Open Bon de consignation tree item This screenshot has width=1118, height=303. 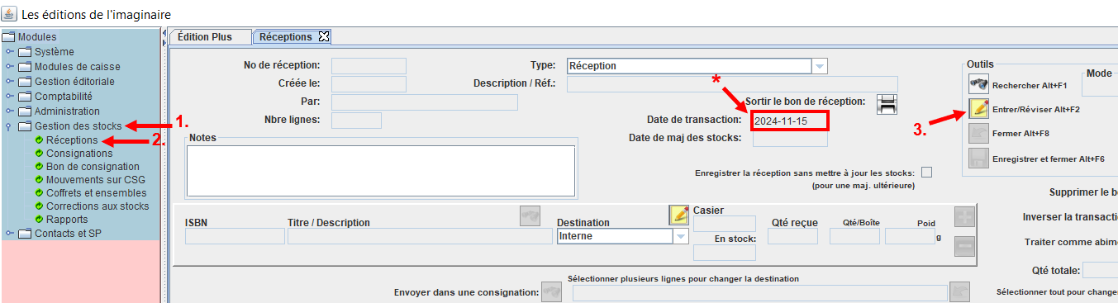[93, 167]
